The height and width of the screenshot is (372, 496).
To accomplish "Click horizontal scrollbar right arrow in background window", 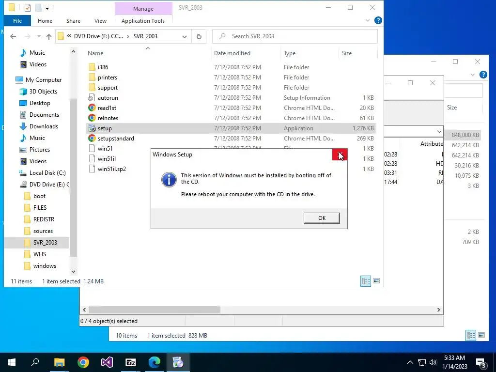I will click(x=438, y=310).
